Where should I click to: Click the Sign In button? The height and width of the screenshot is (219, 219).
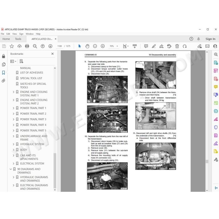(x=210, y=39)
